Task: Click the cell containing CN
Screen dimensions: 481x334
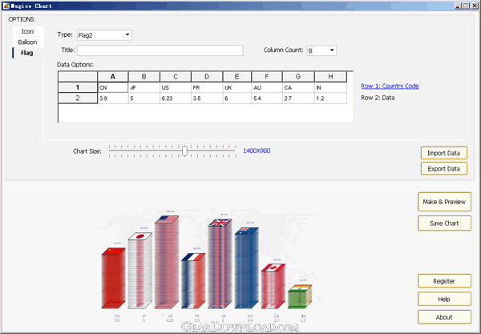Action: click(x=113, y=87)
